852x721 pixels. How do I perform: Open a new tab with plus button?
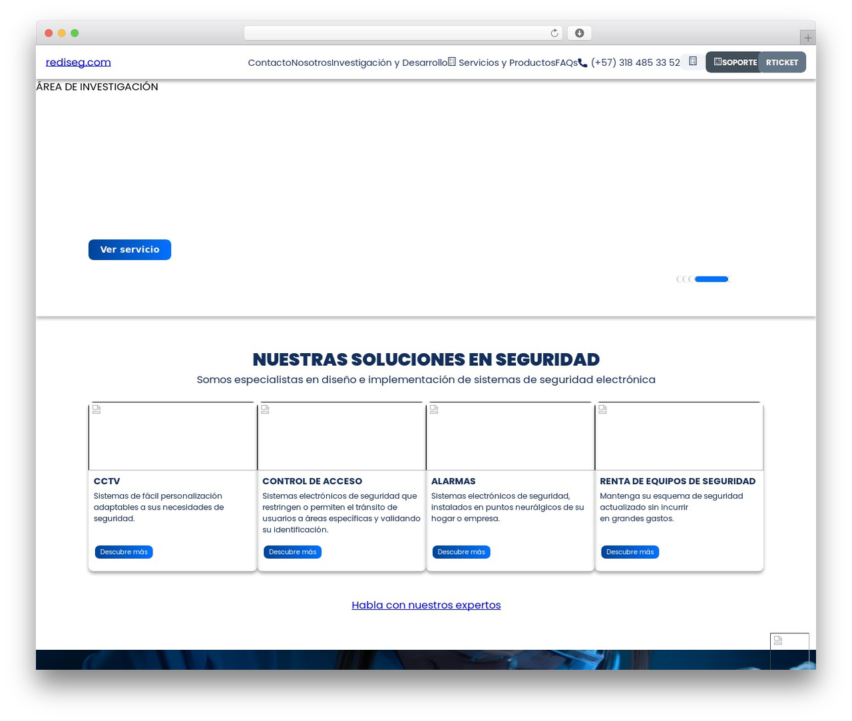pos(807,38)
